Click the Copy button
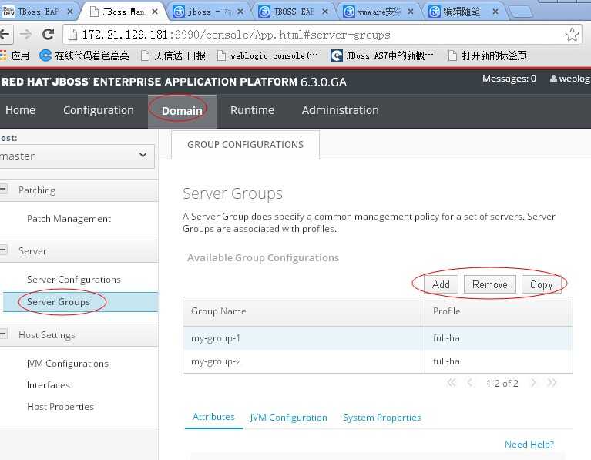The height and width of the screenshot is (460, 591). (x=541, y=284)
